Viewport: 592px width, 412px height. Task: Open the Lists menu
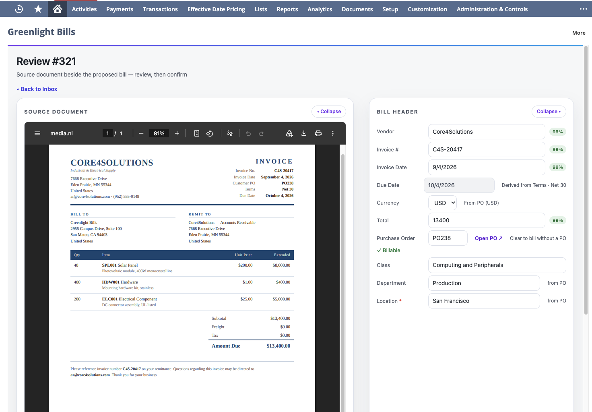pyautogui.click(x=261, y=9)
